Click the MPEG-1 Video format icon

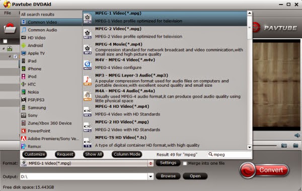coord(88,18)
